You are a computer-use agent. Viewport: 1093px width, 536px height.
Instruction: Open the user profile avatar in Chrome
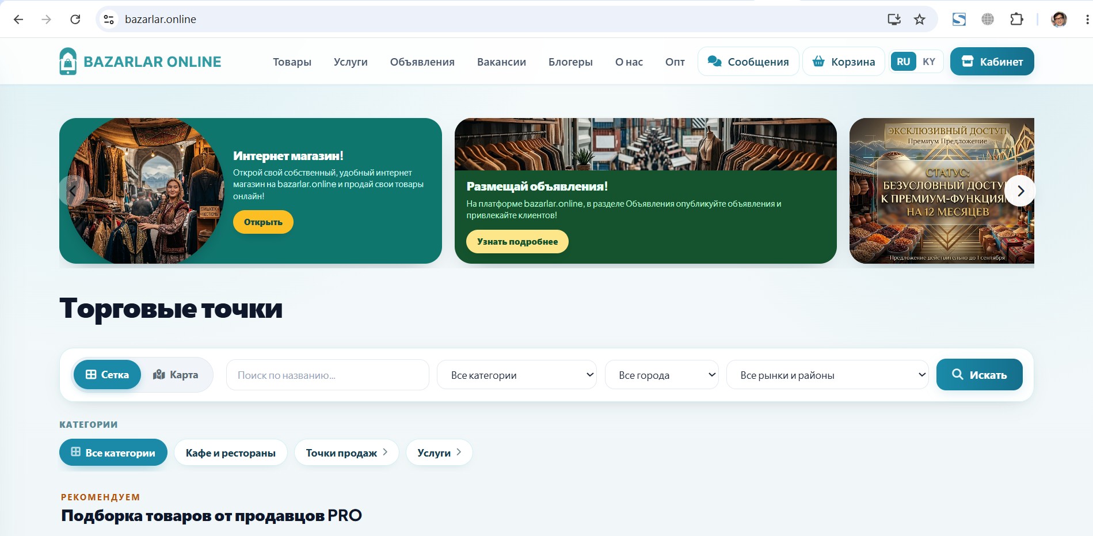coord(1059,20)
